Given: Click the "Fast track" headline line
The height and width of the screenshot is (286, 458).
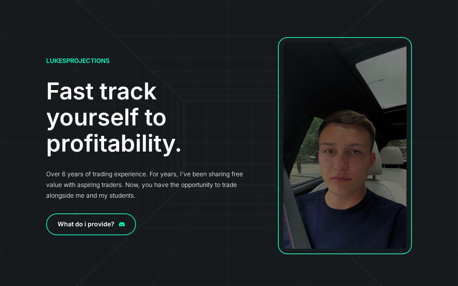Looking at the screenshot, I should [x=101, y=91].
